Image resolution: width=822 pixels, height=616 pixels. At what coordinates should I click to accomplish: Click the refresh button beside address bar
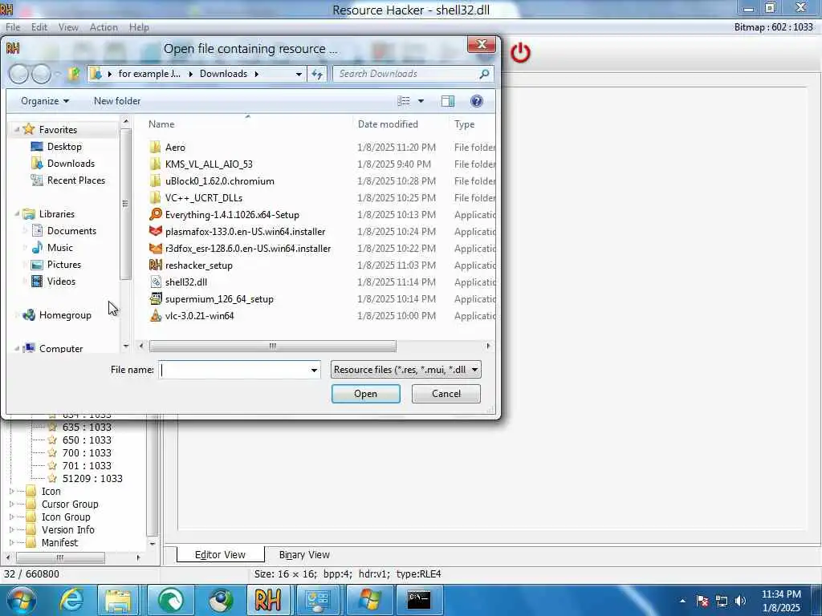click(x=317, y=74)
